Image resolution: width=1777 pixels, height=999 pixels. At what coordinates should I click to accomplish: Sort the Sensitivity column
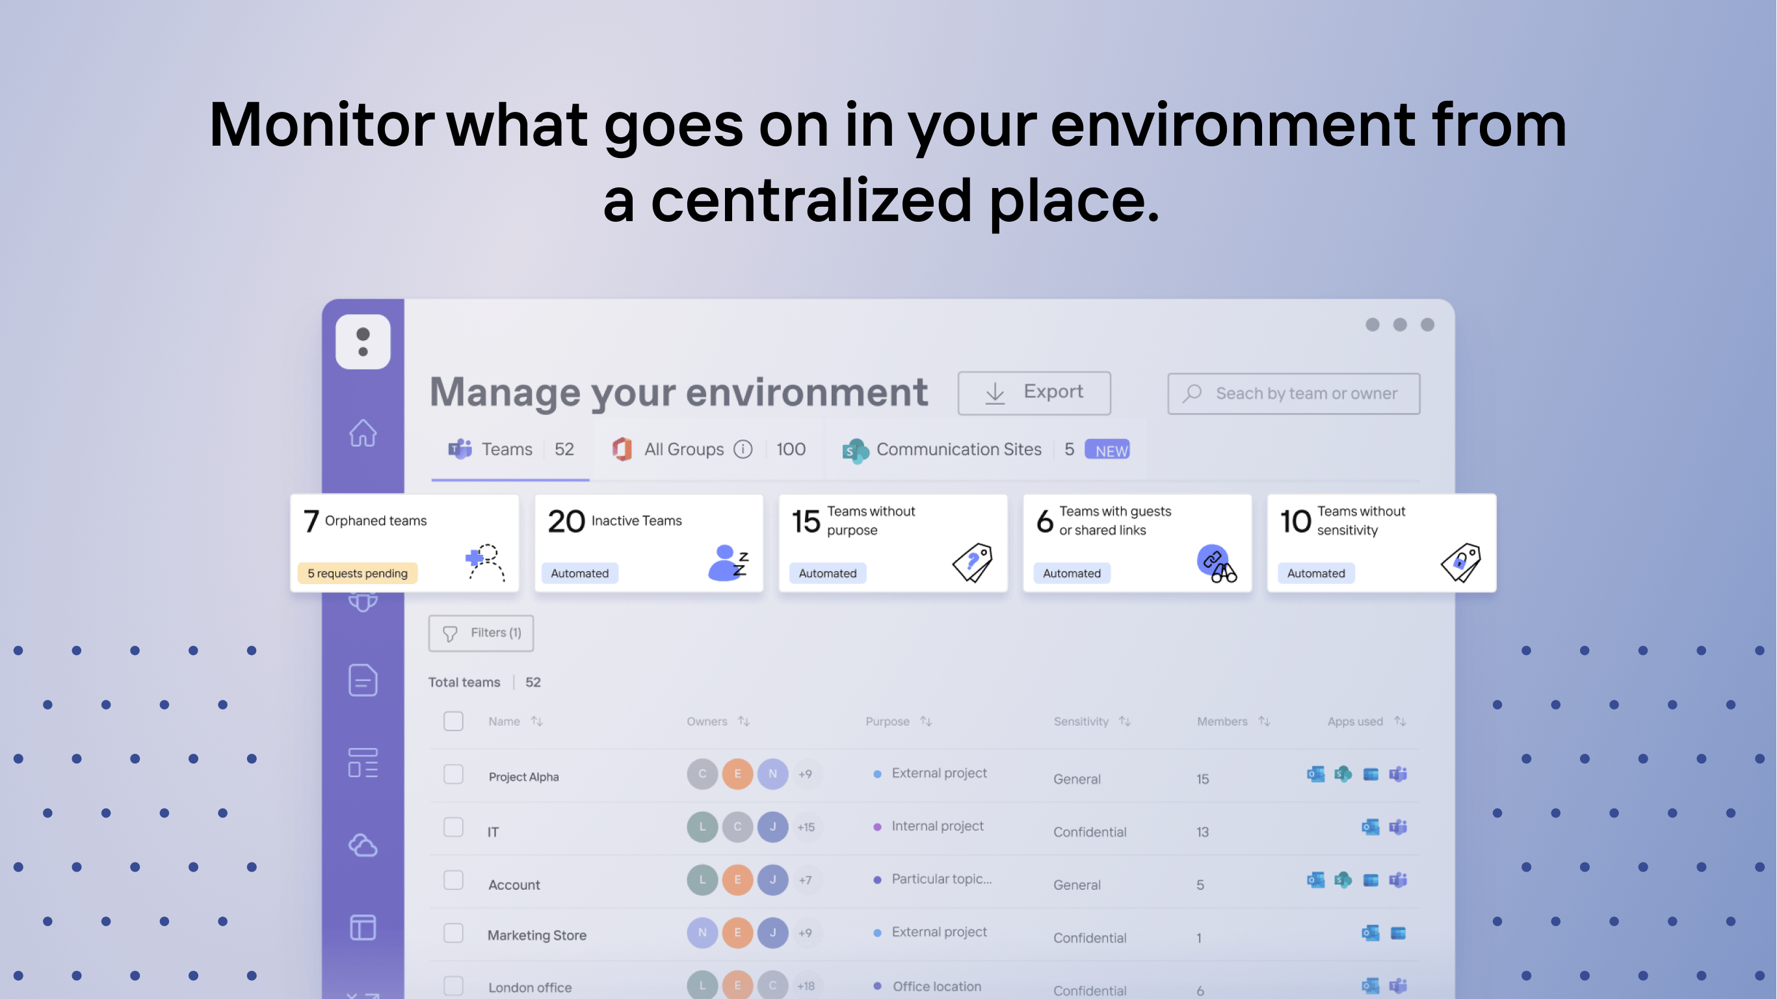[1124, 722]
